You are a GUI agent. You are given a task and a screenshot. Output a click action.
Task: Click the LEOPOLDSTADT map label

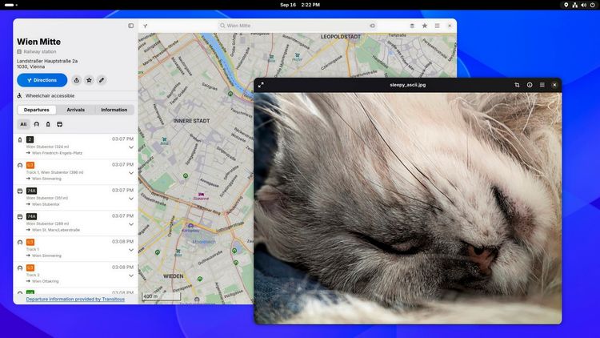341,37
